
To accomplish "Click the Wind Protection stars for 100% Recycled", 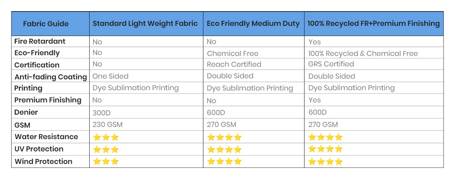I will point(325,162).
